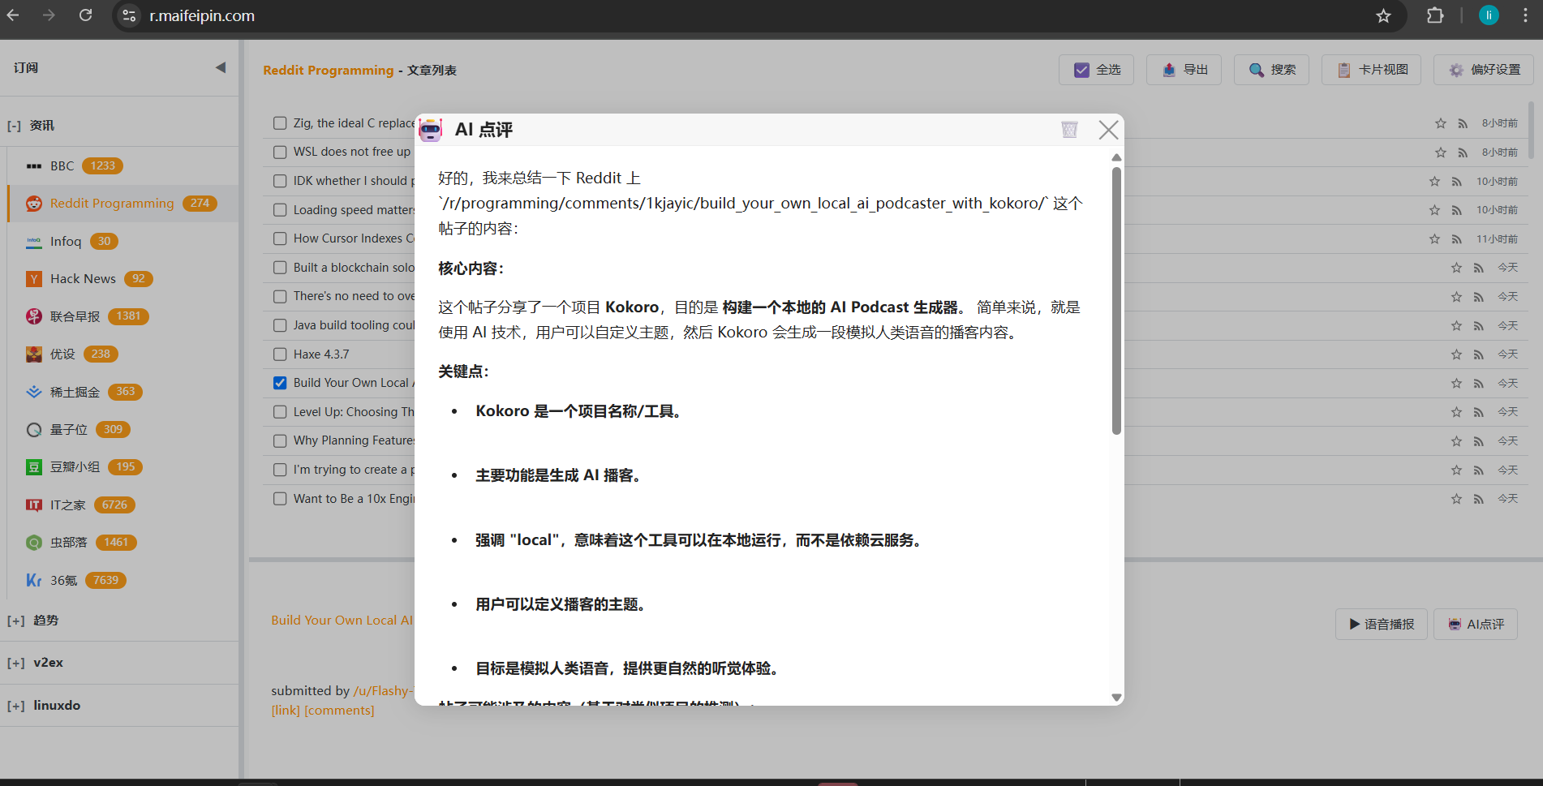Star the Zig article row
The width and height of the screenshot is (1543, 786).
point(1441,123)
